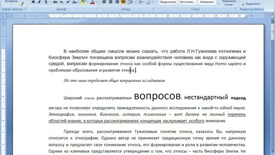The height and width of the screenshot is (155, 275).
Task: Open Стили pane launcher
Action: pyautogui.click(x=235, y=9)
